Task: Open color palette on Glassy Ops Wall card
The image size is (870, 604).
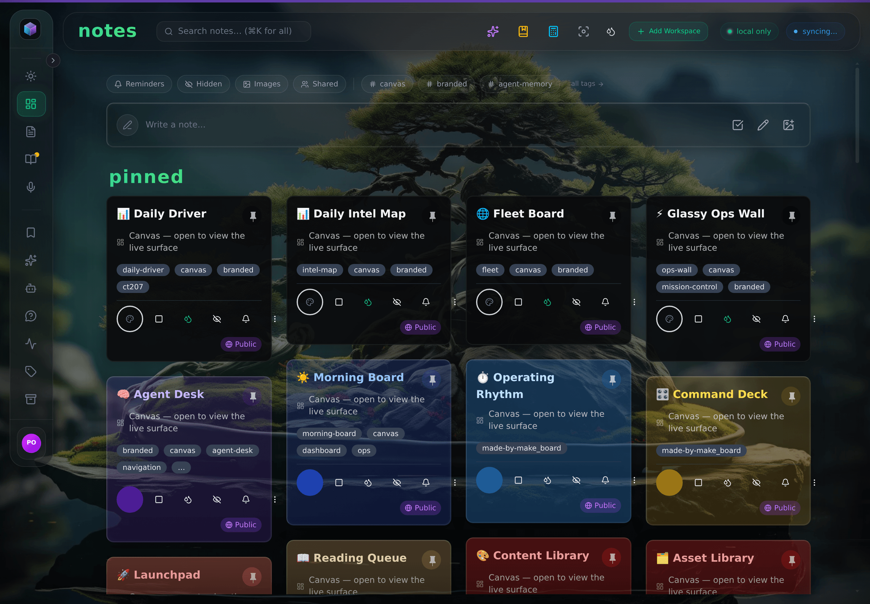Action: pos(669,319)
